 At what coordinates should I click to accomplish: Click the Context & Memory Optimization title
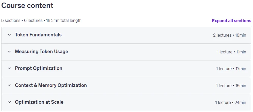[51, 85]
